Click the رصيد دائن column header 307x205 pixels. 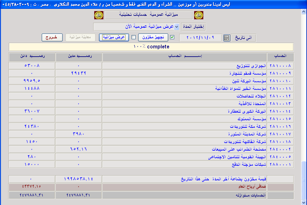pos(32,57)
